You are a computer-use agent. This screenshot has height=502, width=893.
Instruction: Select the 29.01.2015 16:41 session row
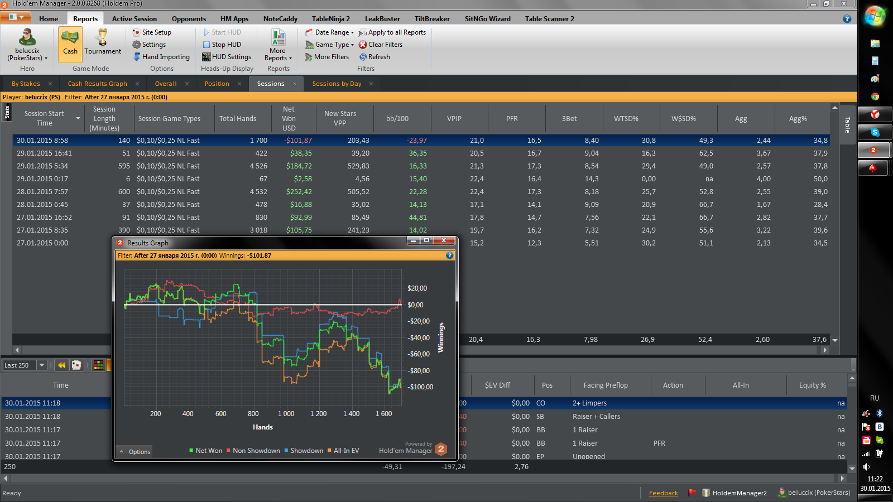[x=421, y=153]
